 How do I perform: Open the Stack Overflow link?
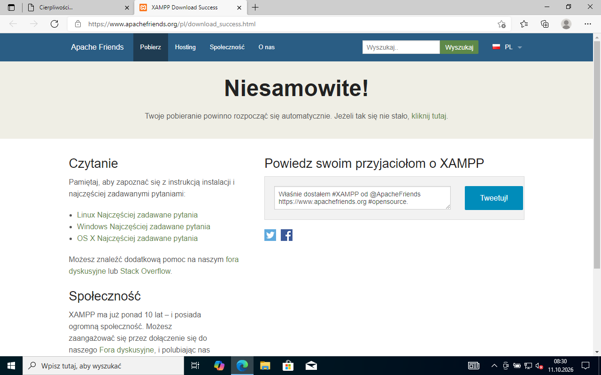[146, 271]
